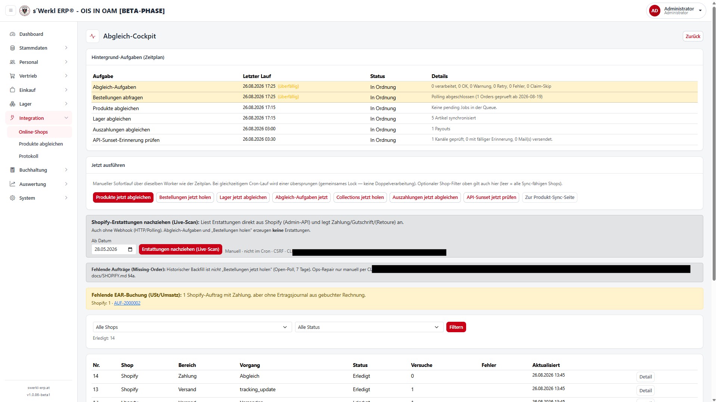The width and height of the screenshot is (716, 402).
Task: Start Erstattungen nachziehen (Live-Scan)
Action: [180, 249]
